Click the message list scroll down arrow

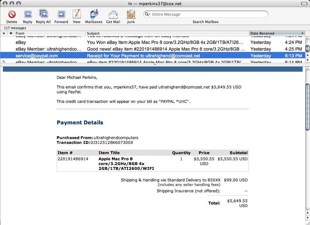307,60
